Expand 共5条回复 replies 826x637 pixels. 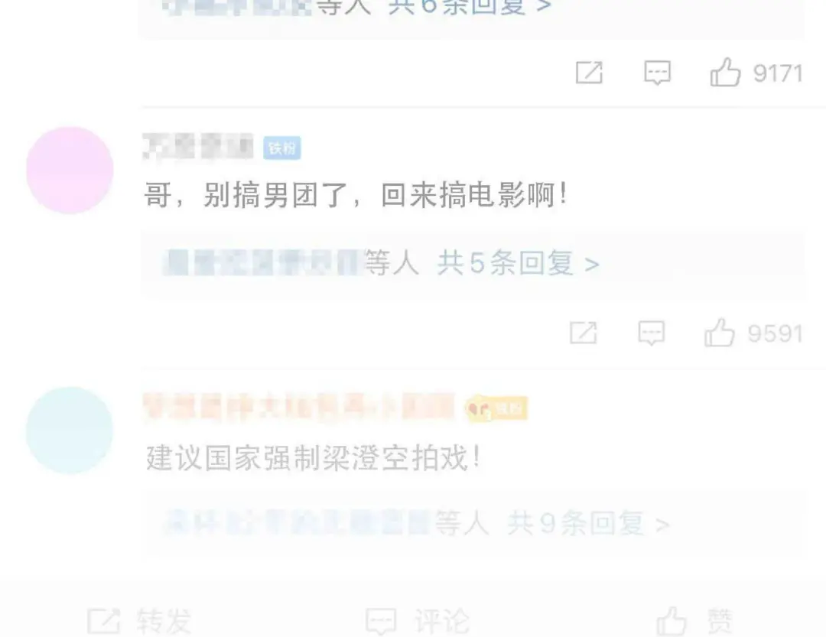(x=518, y=263)
